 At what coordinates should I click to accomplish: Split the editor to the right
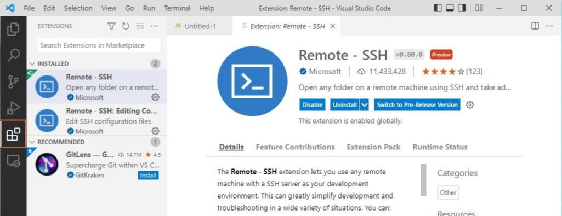(x=535, y=26)
